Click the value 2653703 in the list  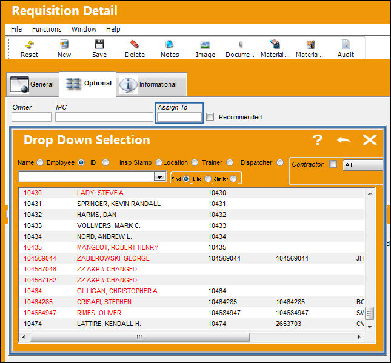289,324
